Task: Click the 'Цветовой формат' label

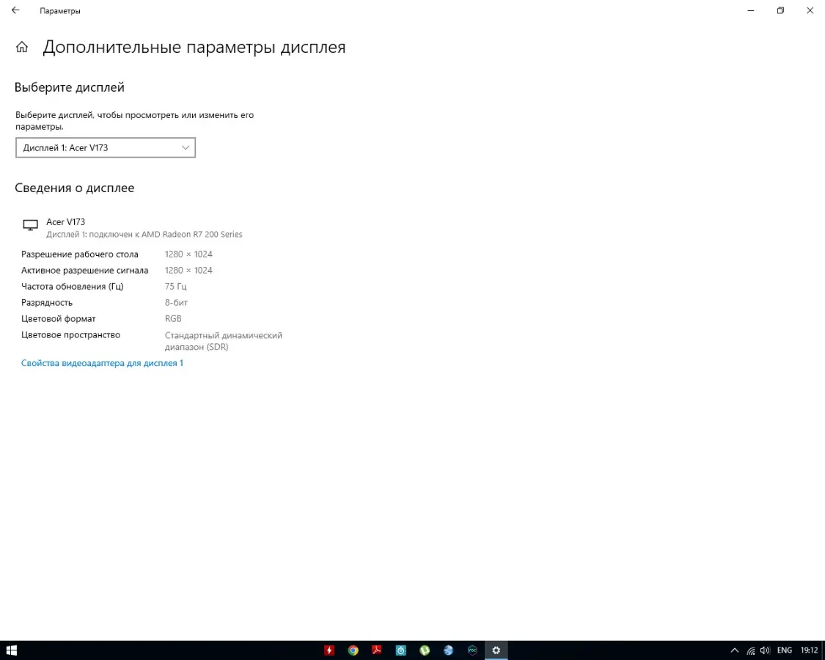Action: pyautogui.click(x=59, y=318)
